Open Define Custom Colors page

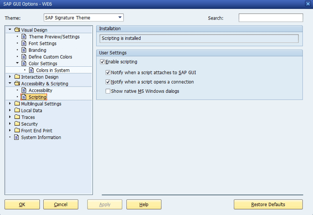pyautogui.click(x=50, y=57)
